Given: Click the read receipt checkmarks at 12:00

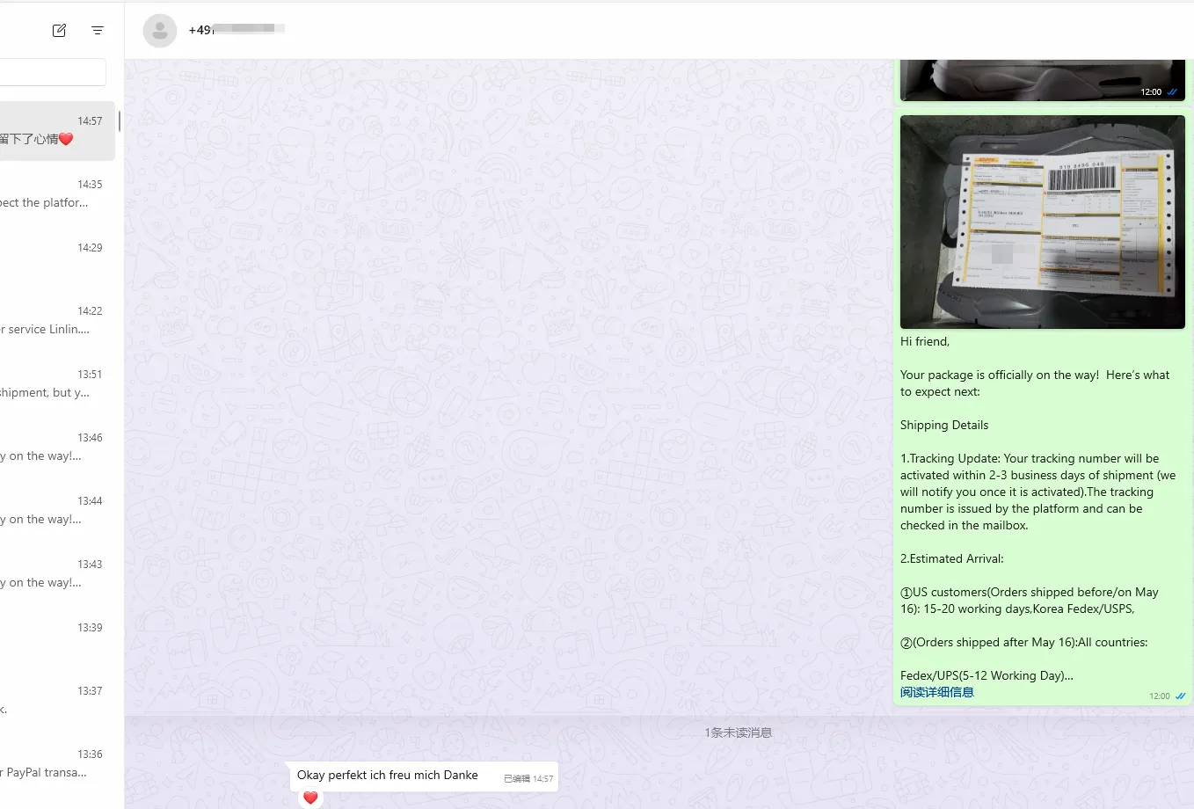Looking at the screenshot, I should click(x=1181, y=696).
